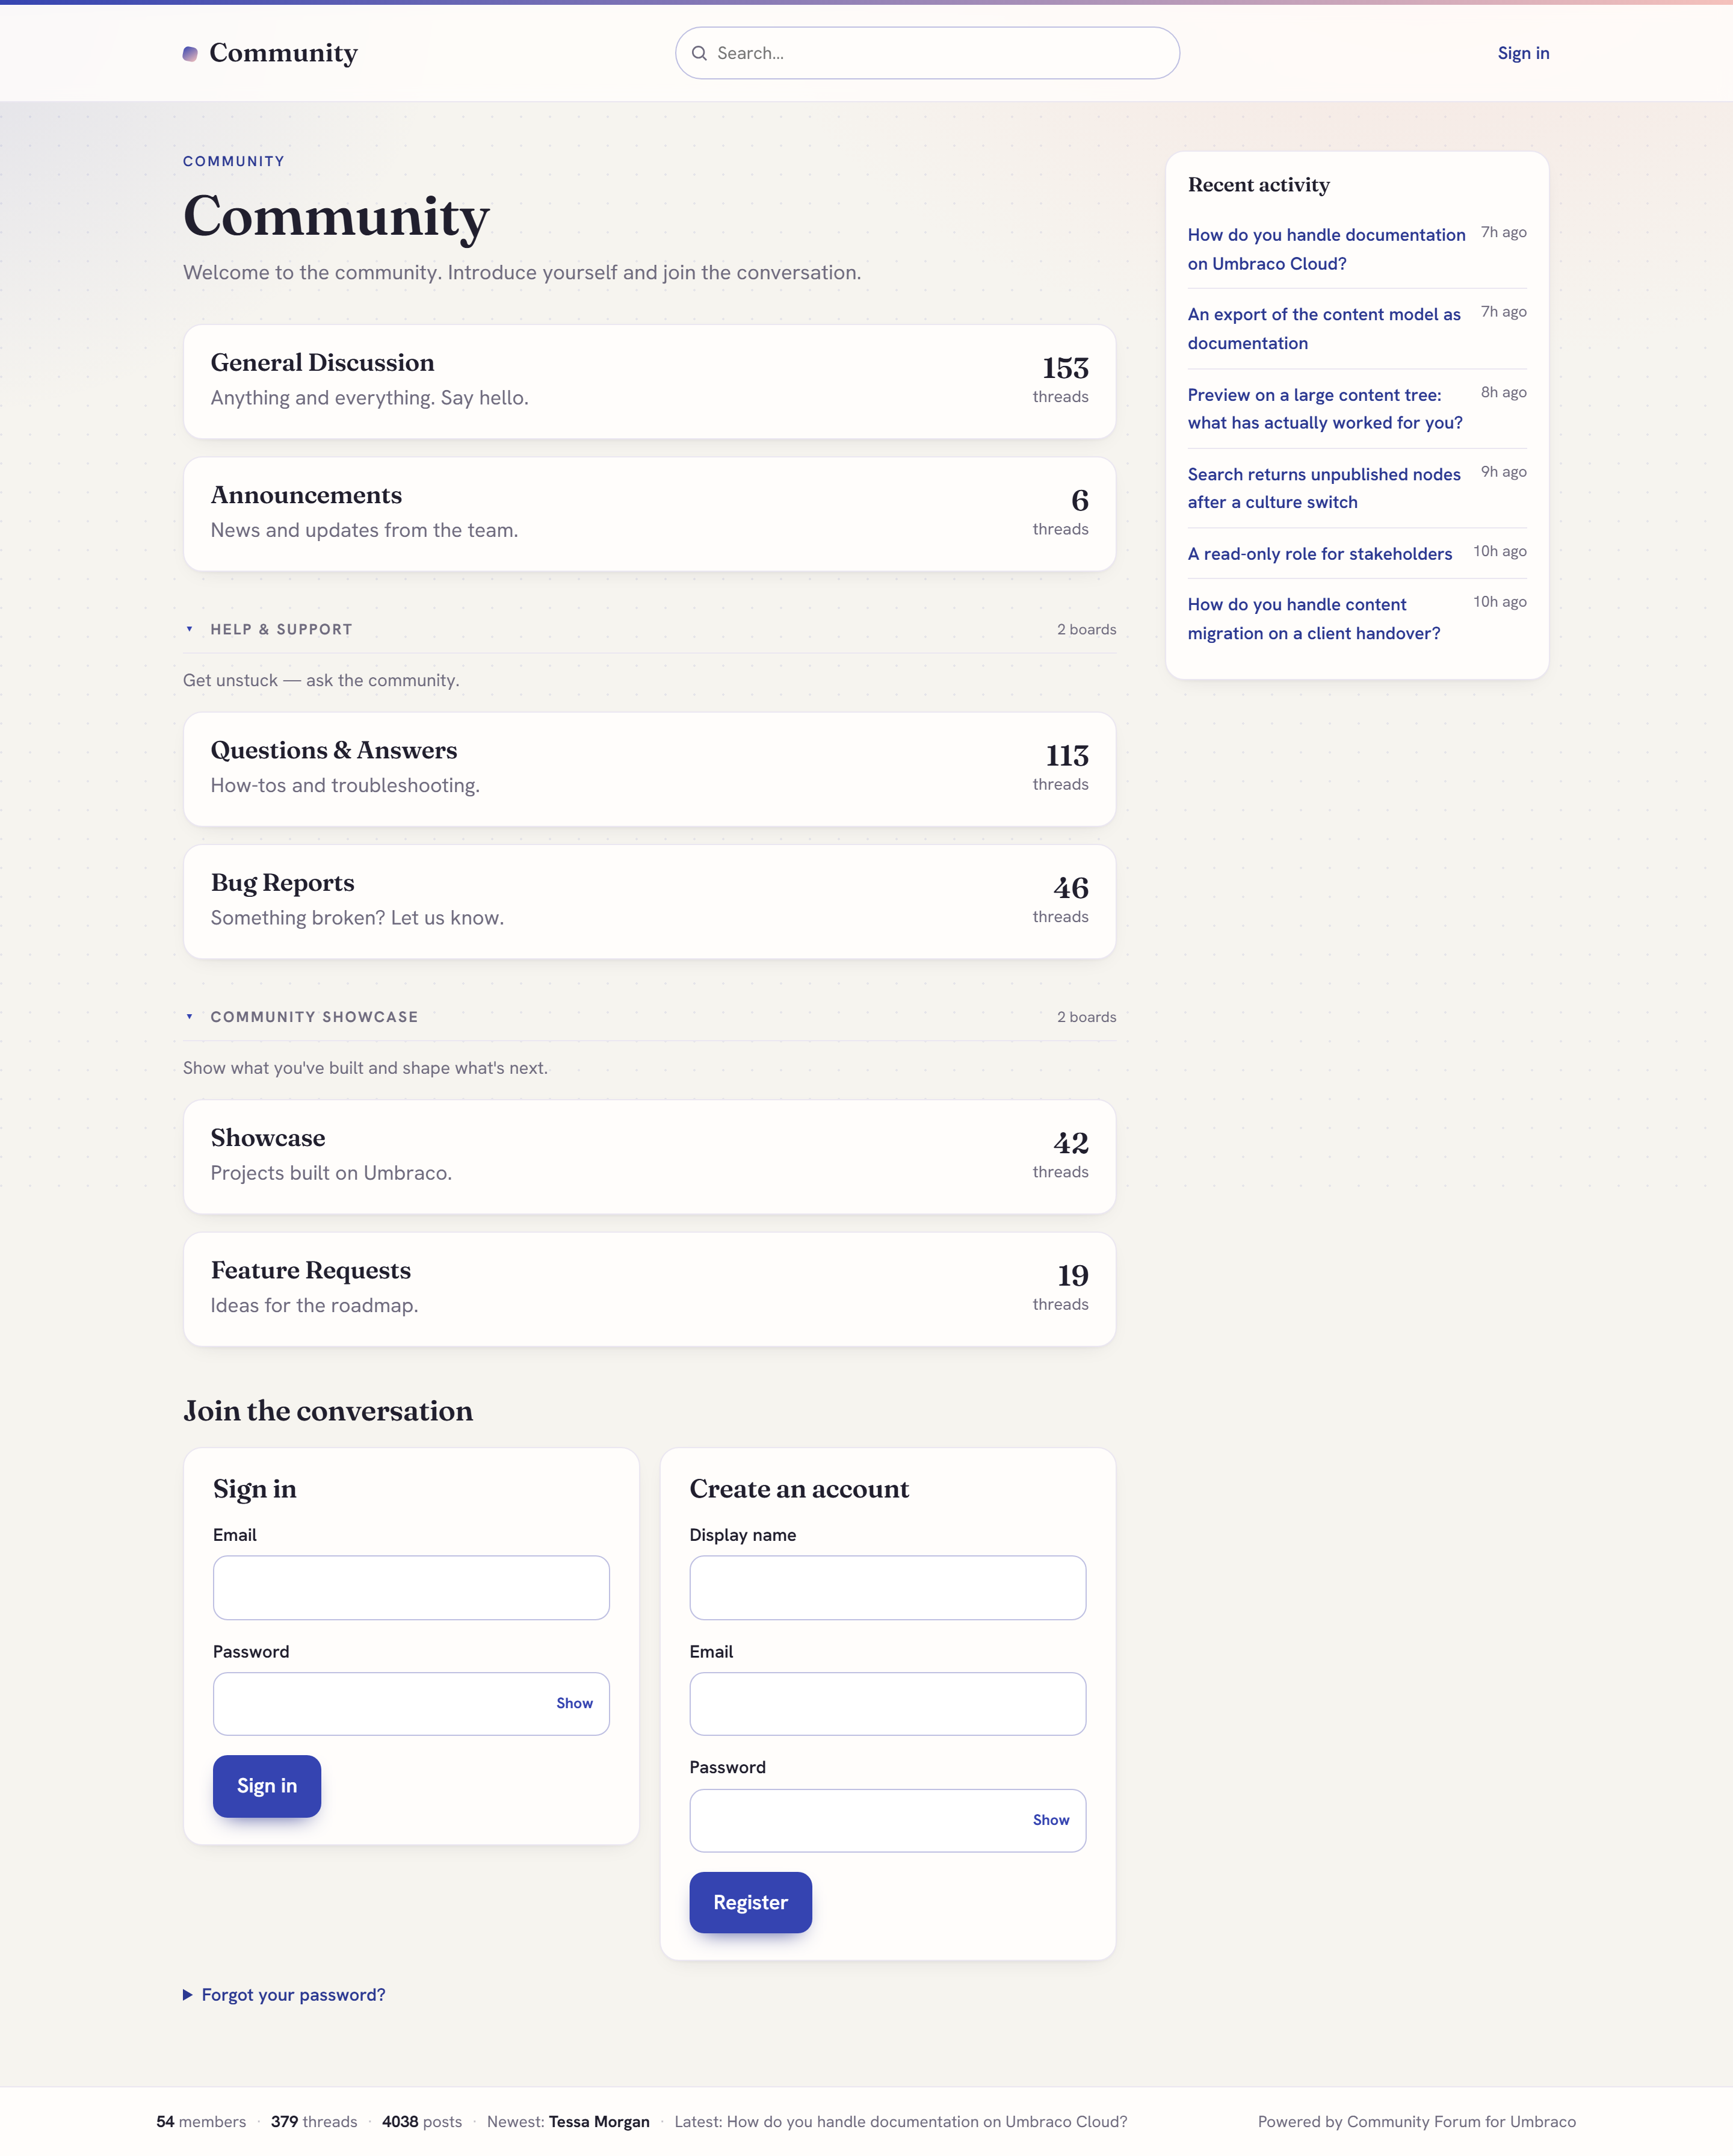This screenshot has height=2156, width=1733.
Task: Open 'Search returns unpublished nodes' thread
Action: click(x=1324, y=488)
